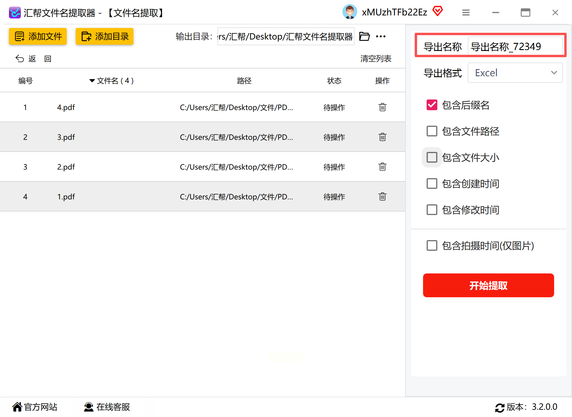Start extraction with 开始提取 button
This screenshot has width=572, height=417.
[488, 285]
